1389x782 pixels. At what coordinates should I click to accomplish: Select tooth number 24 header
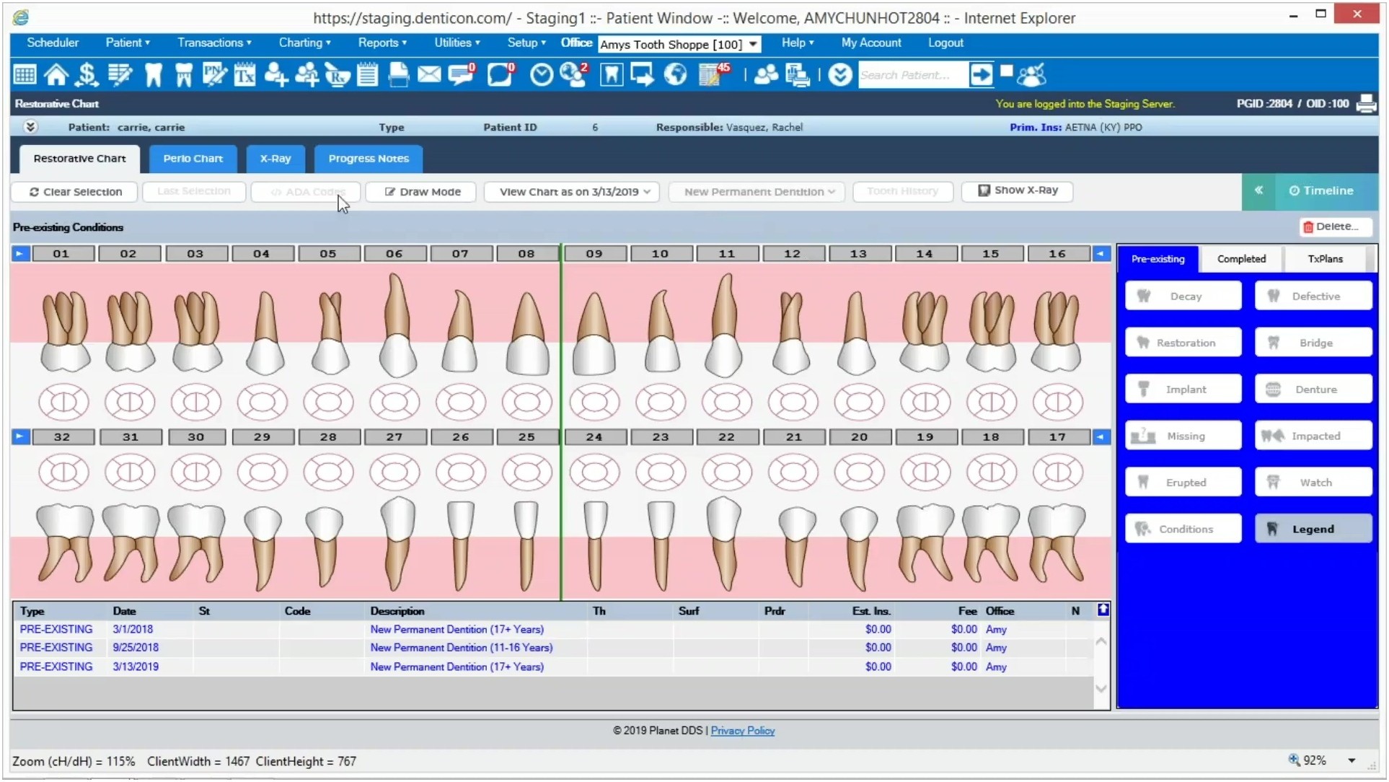(x=595, y=437)
